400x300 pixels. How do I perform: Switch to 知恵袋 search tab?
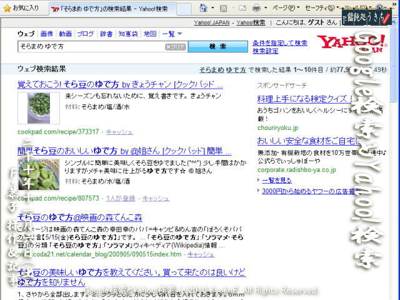pyautogui.click(x=128, y=34)
